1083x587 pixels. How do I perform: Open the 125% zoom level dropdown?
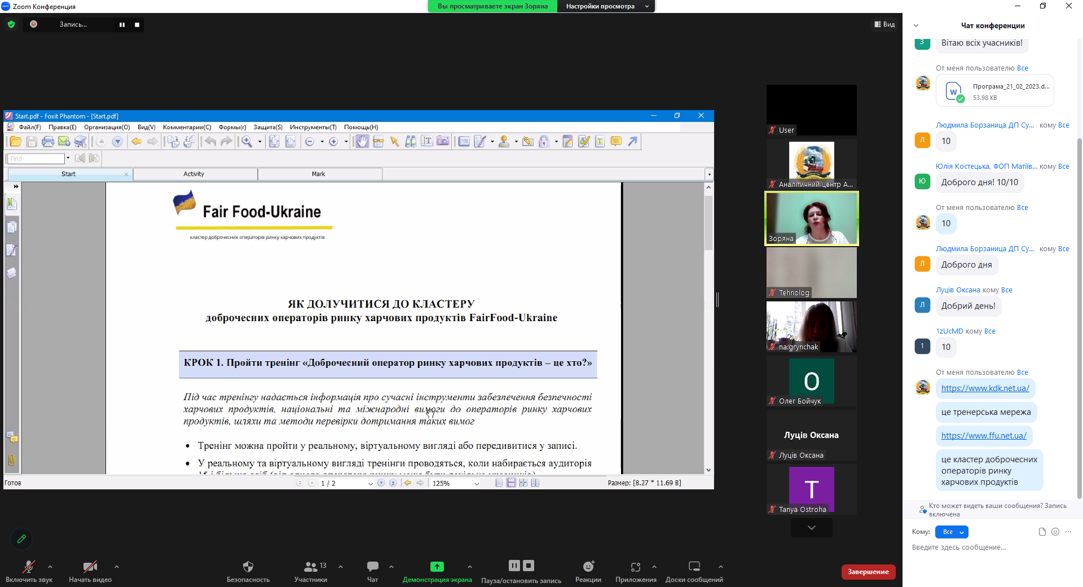[x=477, y=484]
